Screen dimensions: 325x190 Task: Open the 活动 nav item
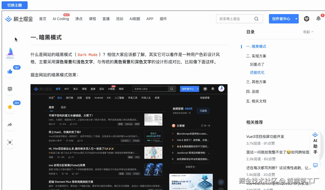click(x=120, y=19)
